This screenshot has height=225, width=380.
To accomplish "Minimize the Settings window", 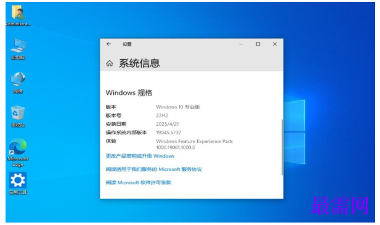I will (241, 44).
